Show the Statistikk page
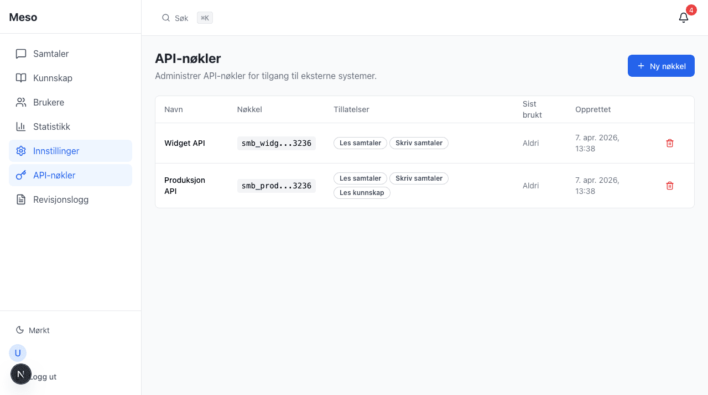708x395 pixels. [51, 127]
